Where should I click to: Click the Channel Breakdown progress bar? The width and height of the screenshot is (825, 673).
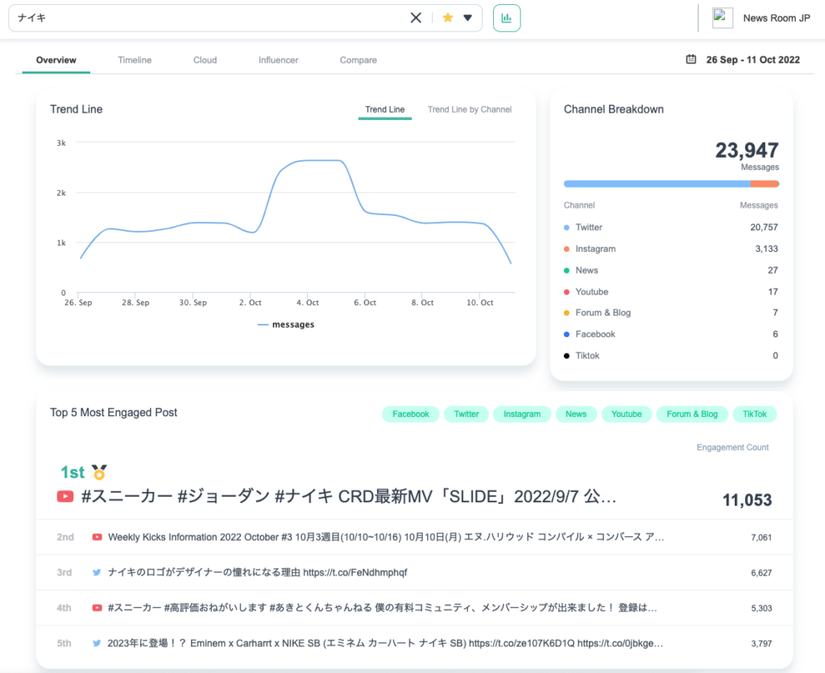tap(671, 184)
